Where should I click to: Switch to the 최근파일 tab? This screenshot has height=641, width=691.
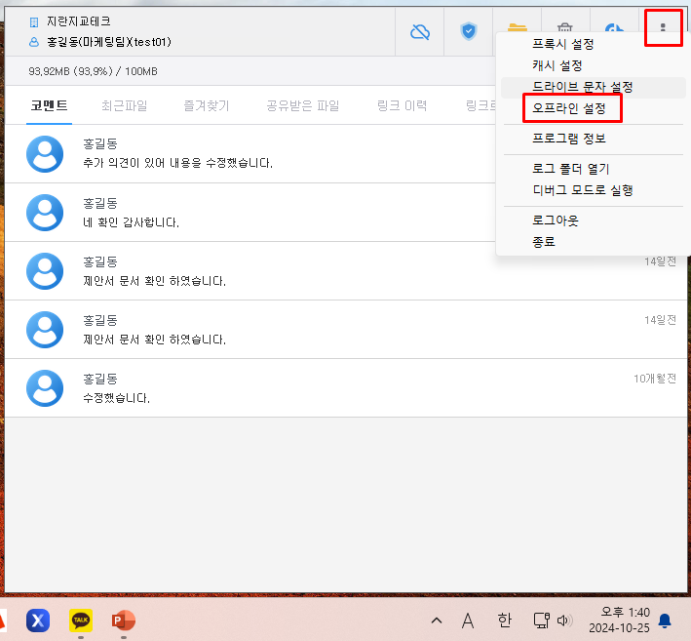[x=125, y=106]
